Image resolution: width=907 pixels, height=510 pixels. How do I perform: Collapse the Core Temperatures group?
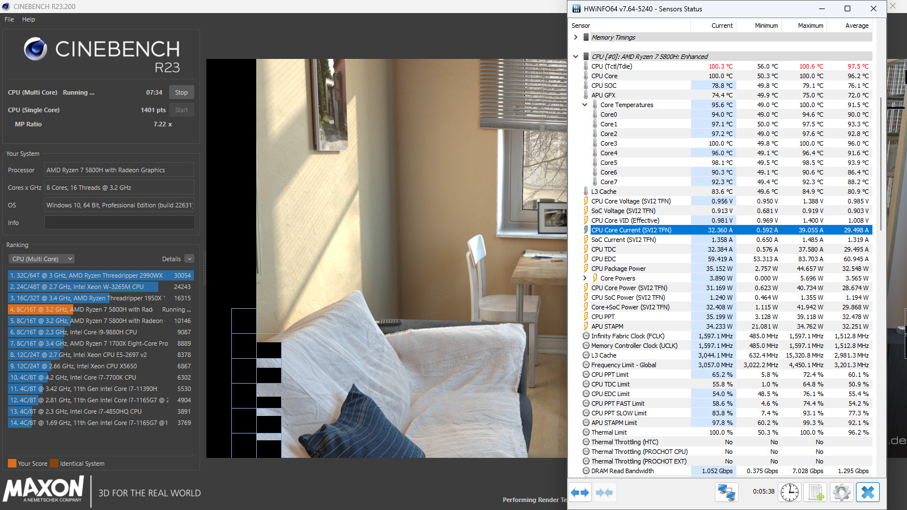point(584,105)
